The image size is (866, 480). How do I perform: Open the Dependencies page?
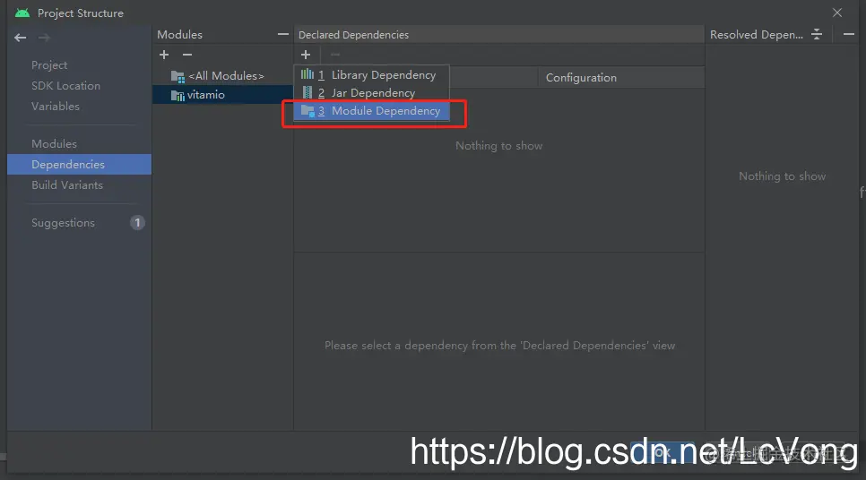pyautogui.click(x=79, y=165)
